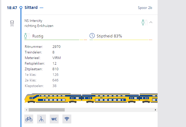Click the Sittard station name
This screenshot has width=186, height=127.
point(31,8)
